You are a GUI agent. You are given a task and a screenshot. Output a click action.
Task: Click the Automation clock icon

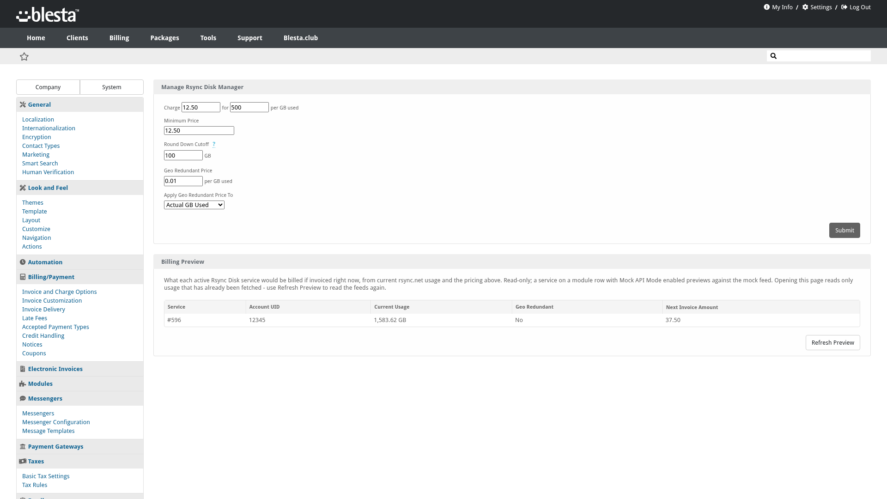(x=23, y=262)
